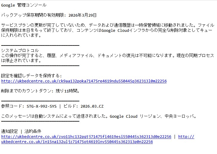The height and width of the screenshot is (154, 217).
Task: Open the ukbedcentre link starting with ck9aa132poka
Action: [84, 81]
